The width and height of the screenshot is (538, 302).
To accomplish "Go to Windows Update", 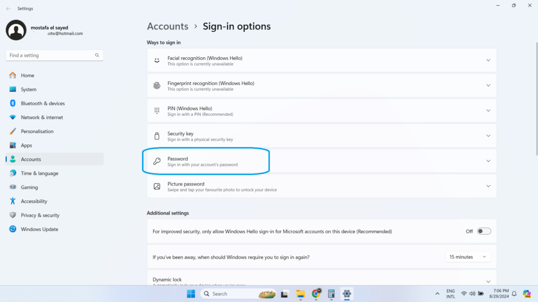I will coord(39,229).
